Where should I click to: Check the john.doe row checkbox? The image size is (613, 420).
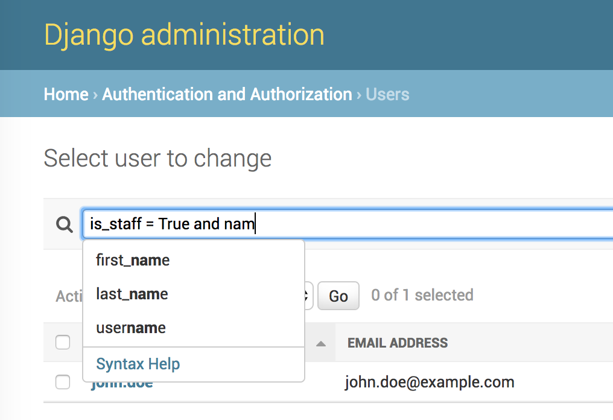63,382
